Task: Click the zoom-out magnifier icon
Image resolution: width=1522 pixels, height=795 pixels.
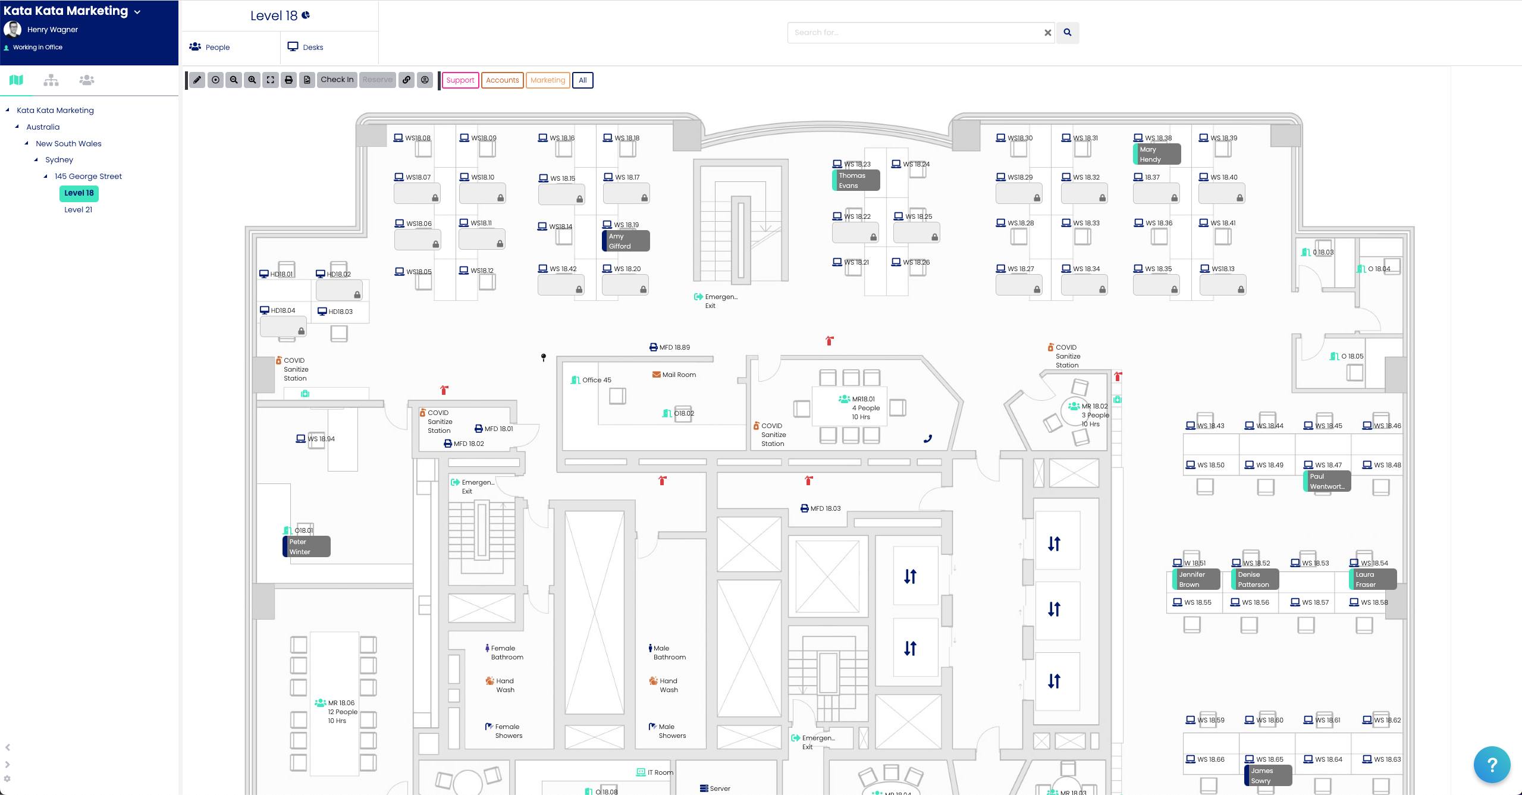Action: pyautogui.click(x=234, y=80)
